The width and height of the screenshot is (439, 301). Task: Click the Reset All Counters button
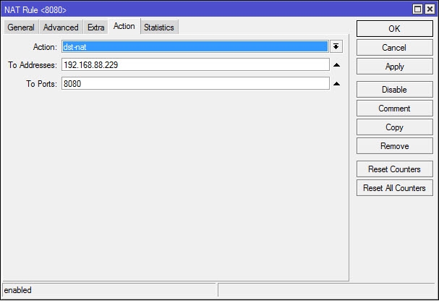click(x=394, y=188)
